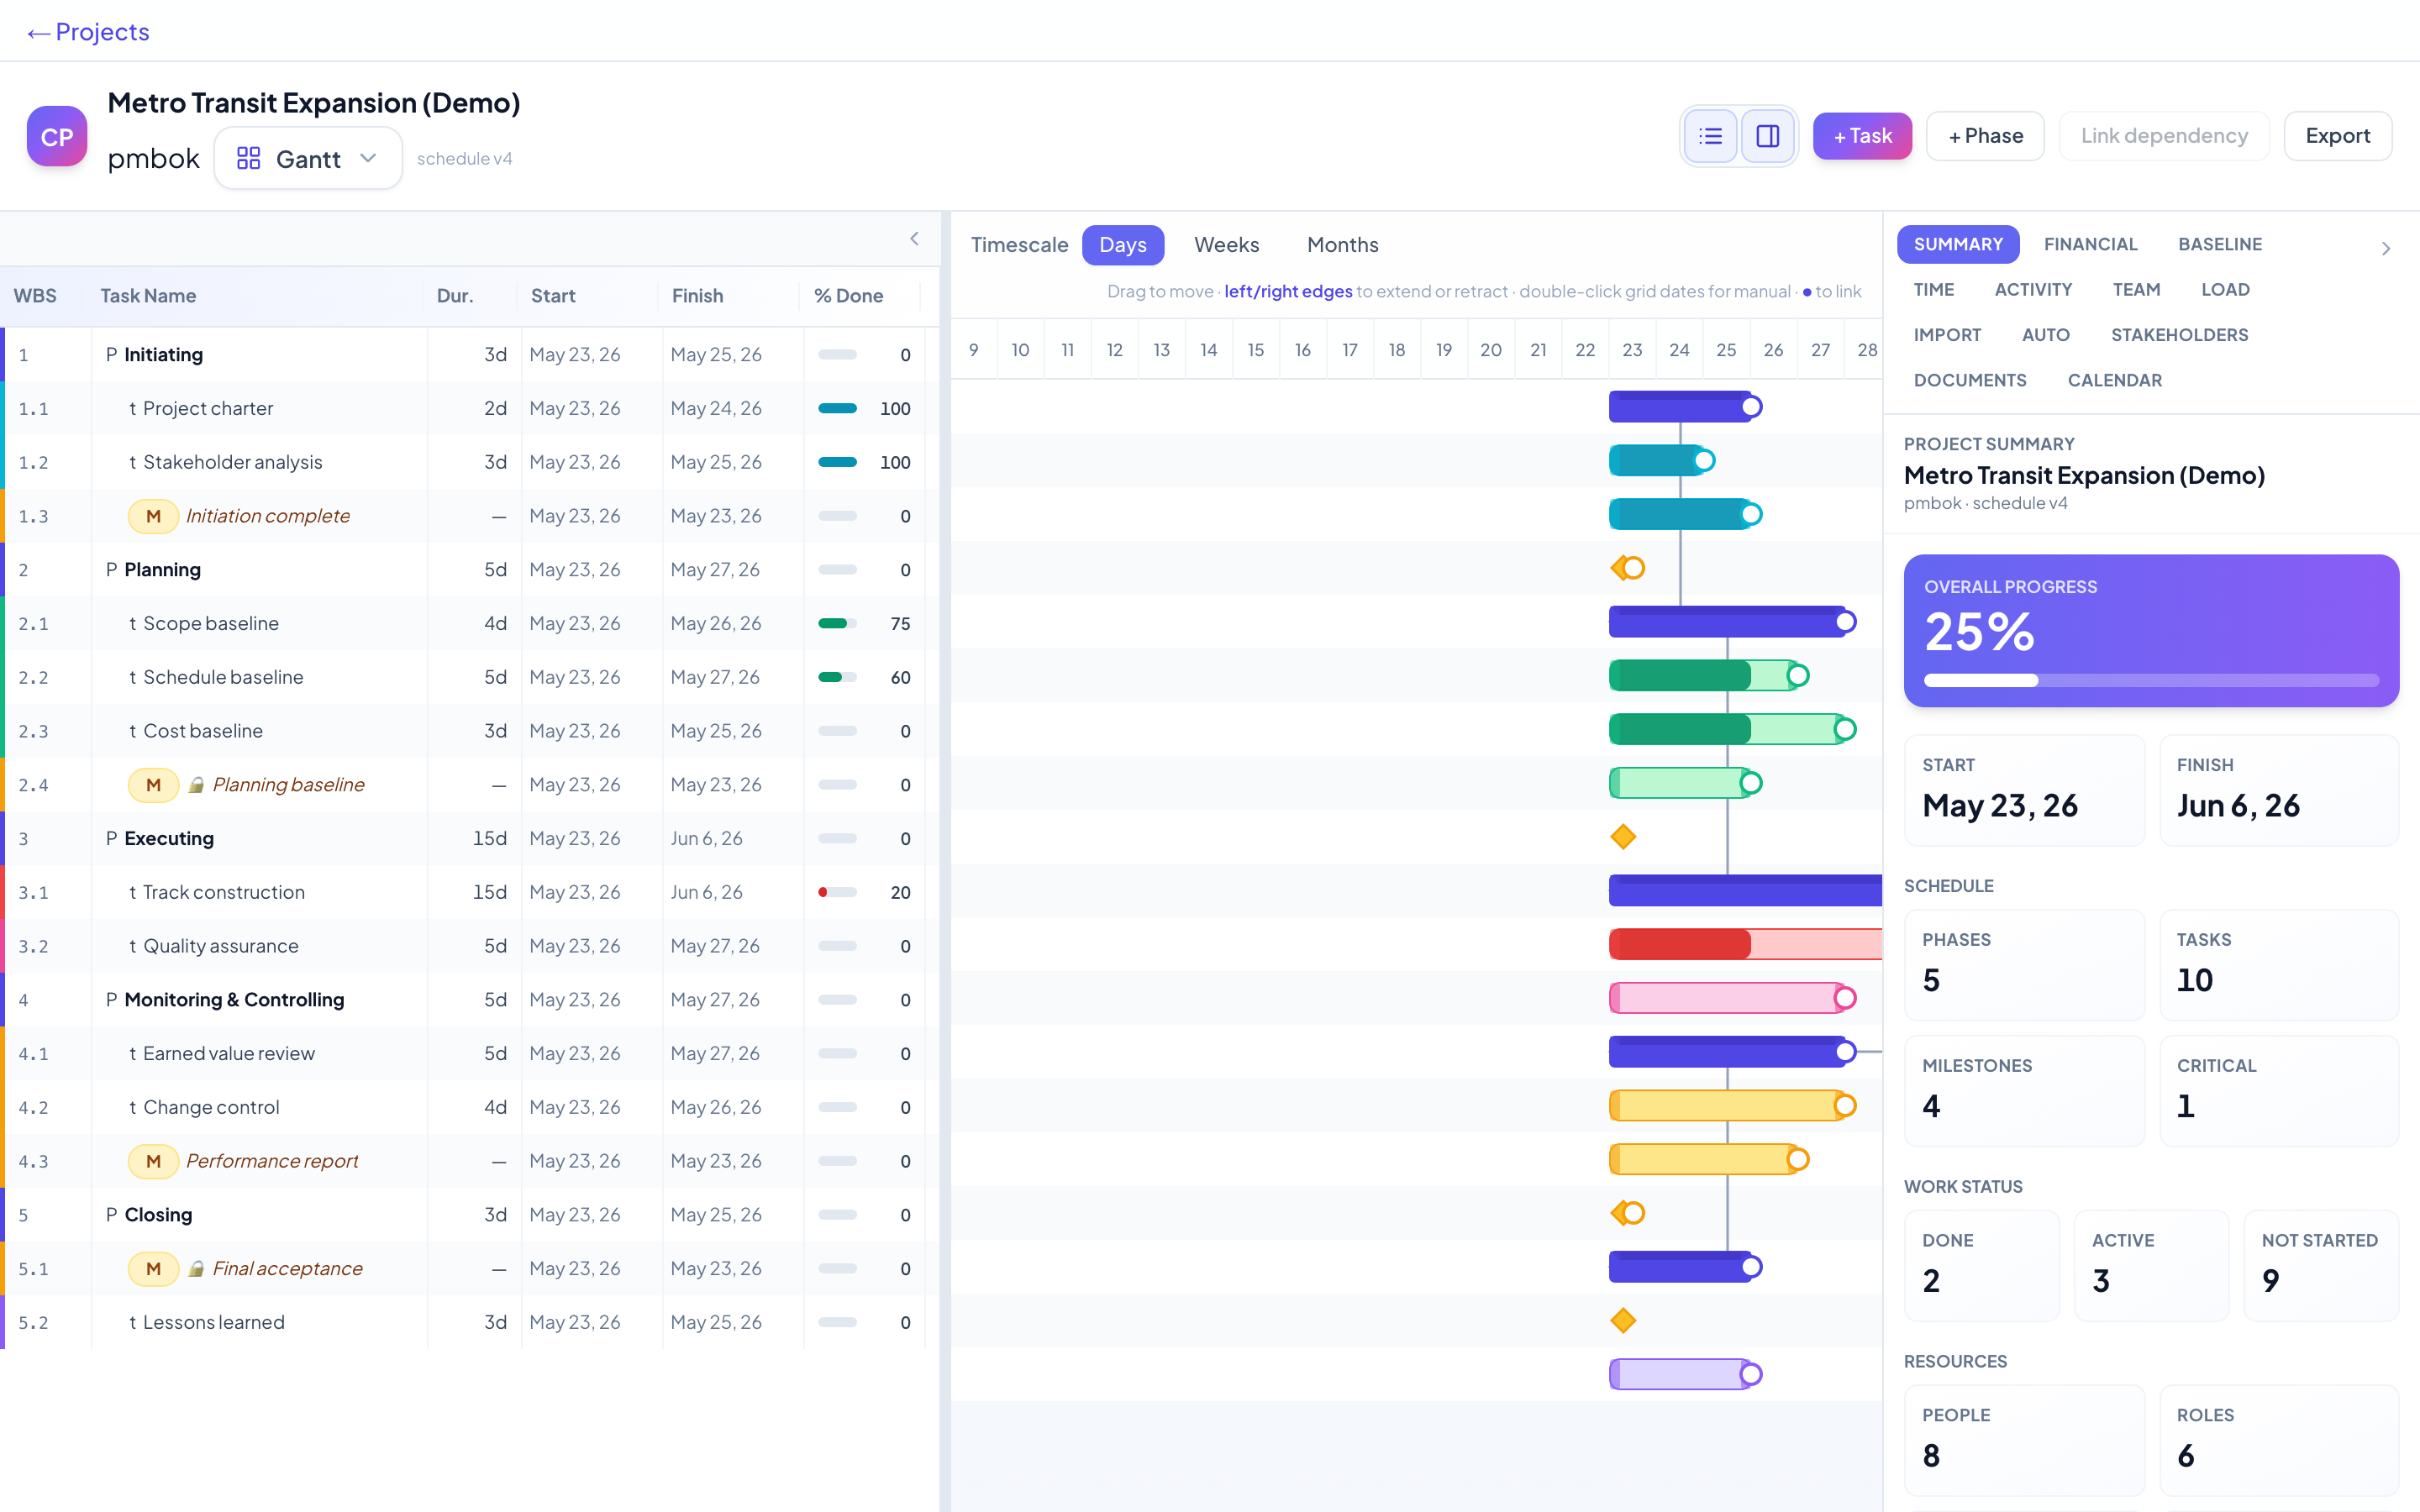
Task: Select Months timescale
Action: pyautogui.click(x=1342, y=245)
